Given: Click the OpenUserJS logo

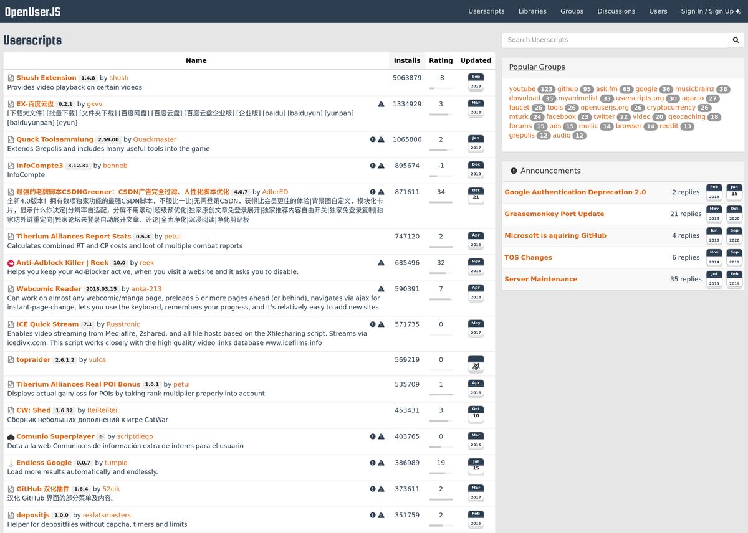Looking at the screenshot, I should click(x=34, y=11).
